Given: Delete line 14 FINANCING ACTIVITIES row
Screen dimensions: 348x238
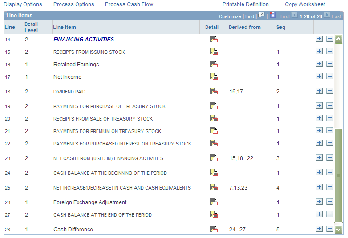Looking at the screenshot, I should click(330, 39).
